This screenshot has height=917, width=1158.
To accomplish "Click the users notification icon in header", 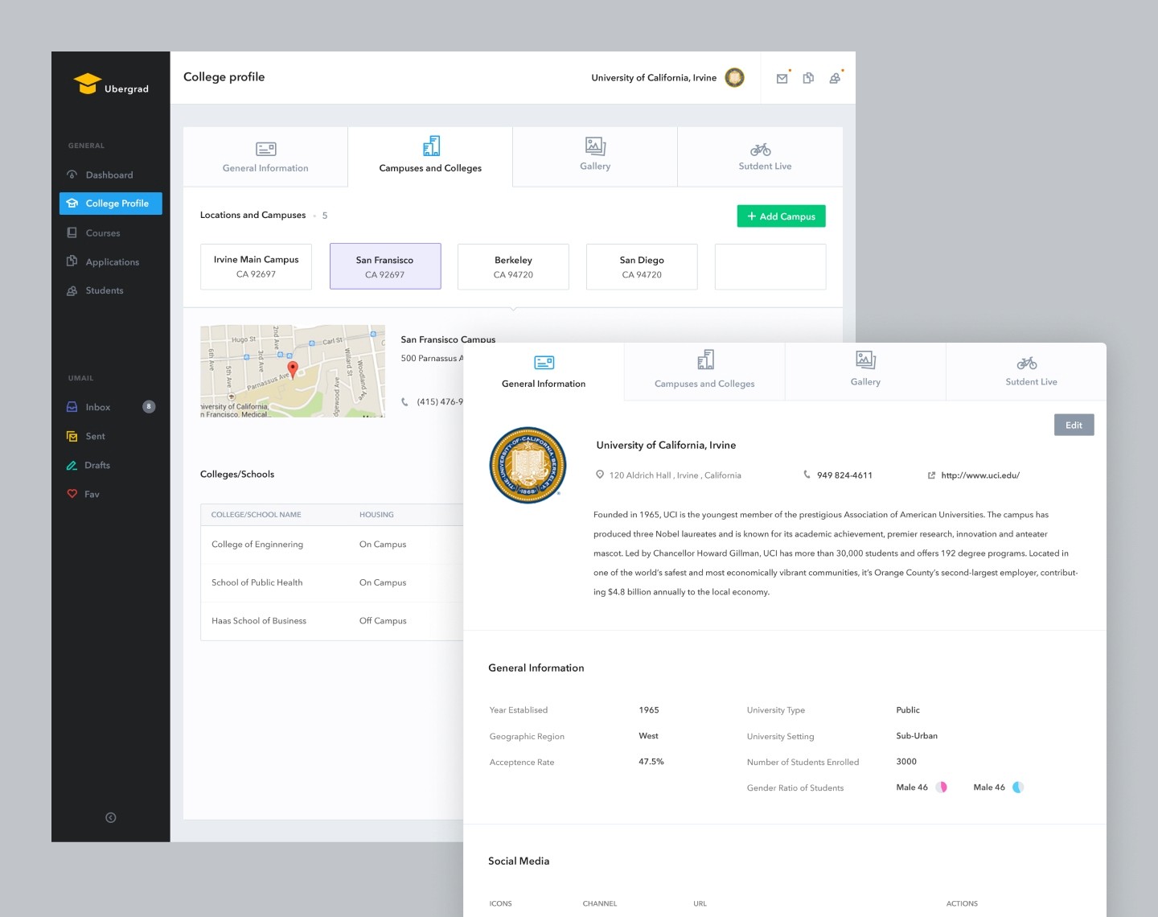I will pyautogui.click(x=836, y=78).
